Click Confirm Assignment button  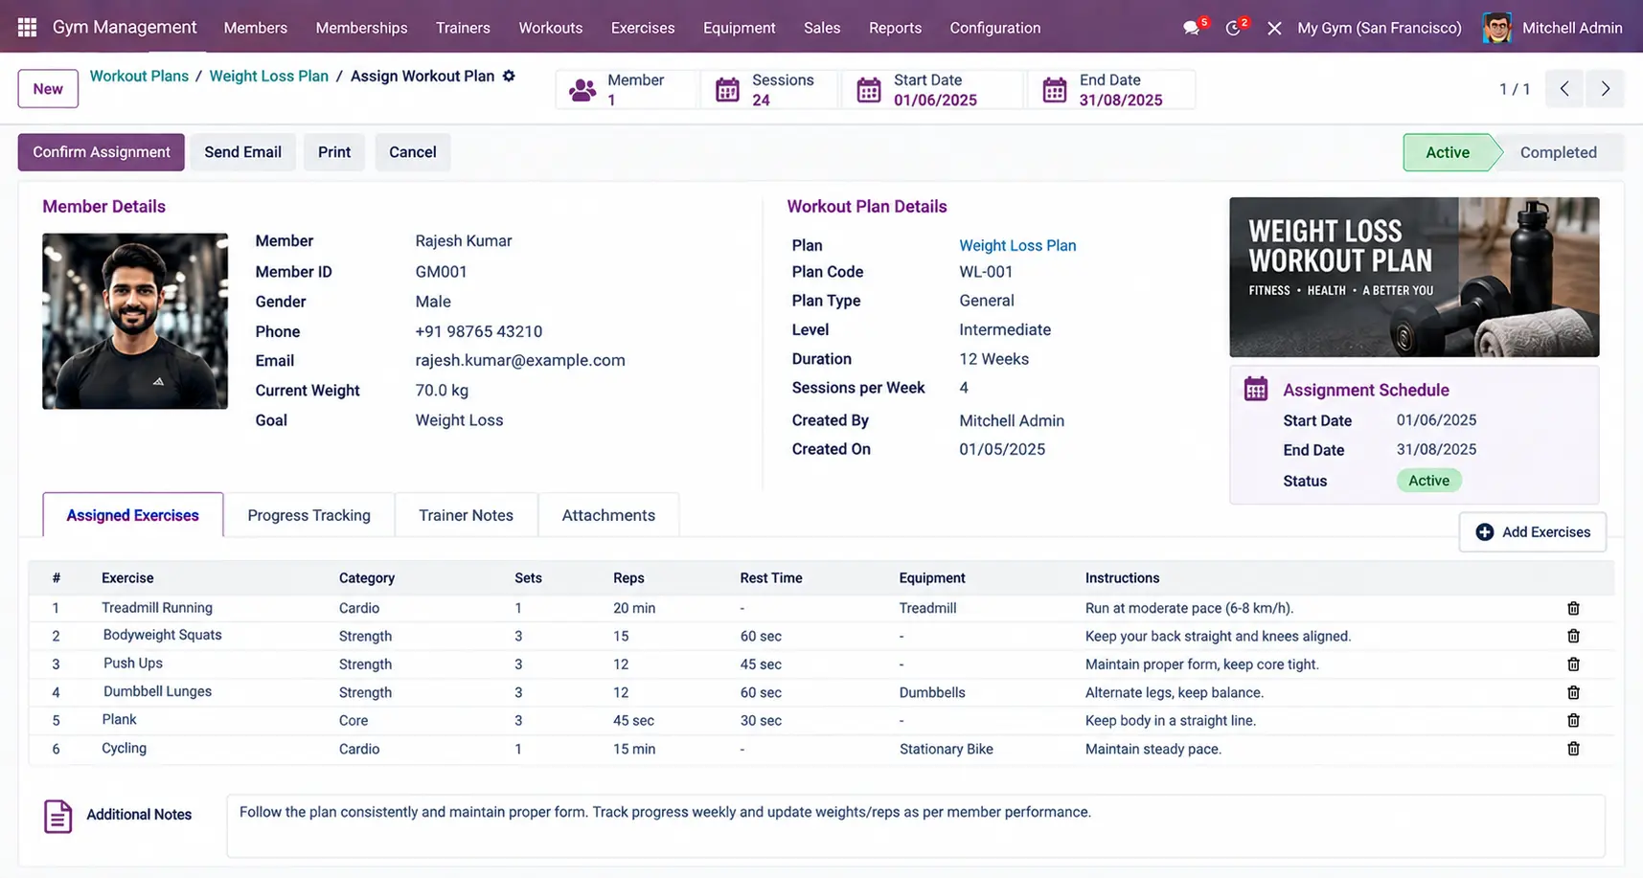point(102,152)
